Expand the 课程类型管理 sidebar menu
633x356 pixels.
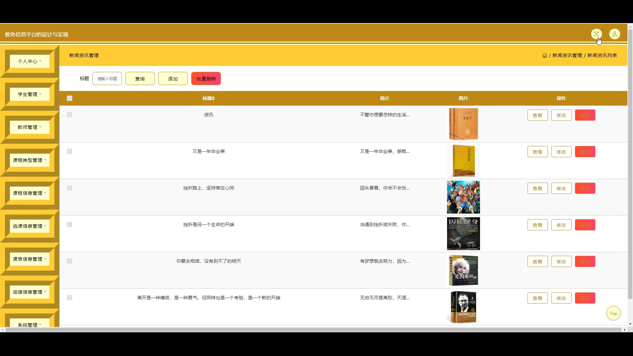tap(30, 160)
